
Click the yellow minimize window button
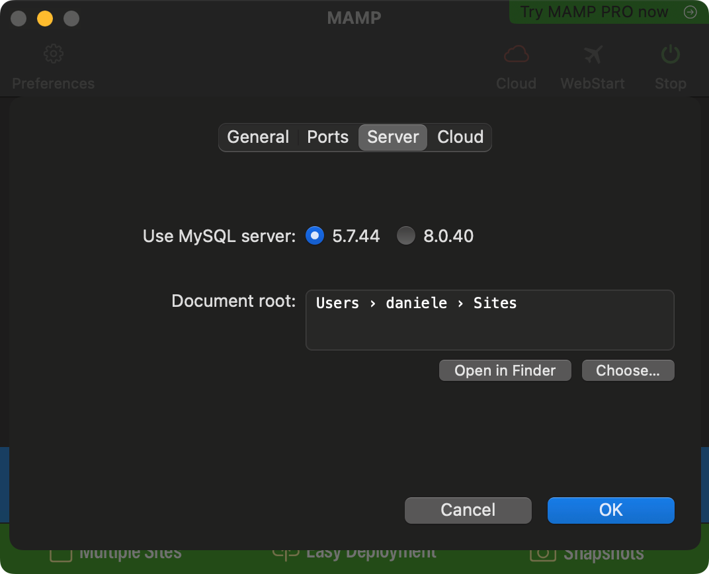[x=45, y=19]
